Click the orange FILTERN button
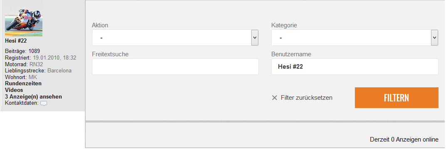Image resolution: width=446 pixels, height=149 pixels. coord(396,98)
